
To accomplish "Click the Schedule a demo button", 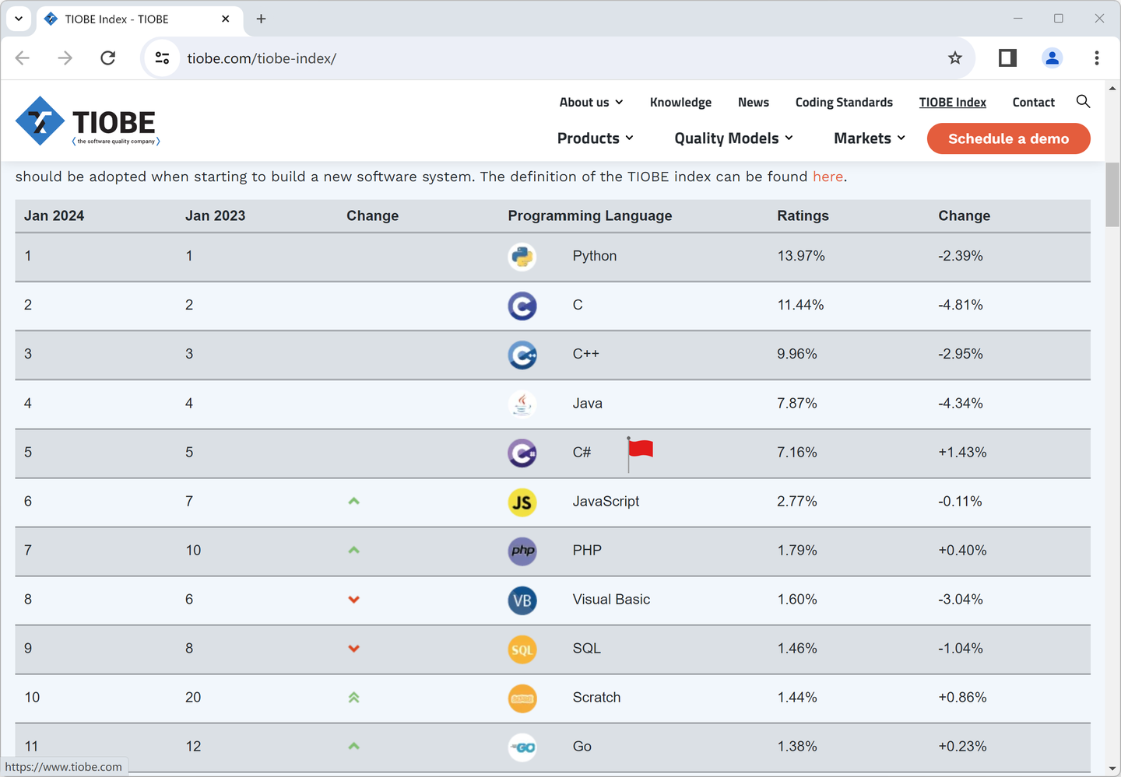I will click(x=1008, y=138).
